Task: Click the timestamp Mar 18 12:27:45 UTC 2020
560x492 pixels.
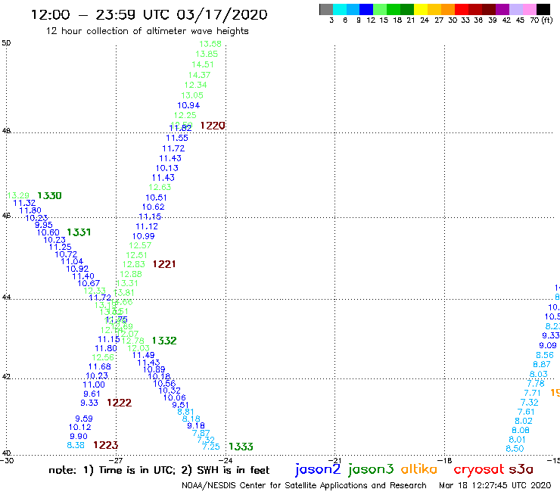Action: [x=495, y=485]
